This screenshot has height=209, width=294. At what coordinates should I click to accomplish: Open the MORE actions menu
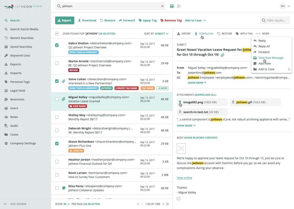[262, 34]
